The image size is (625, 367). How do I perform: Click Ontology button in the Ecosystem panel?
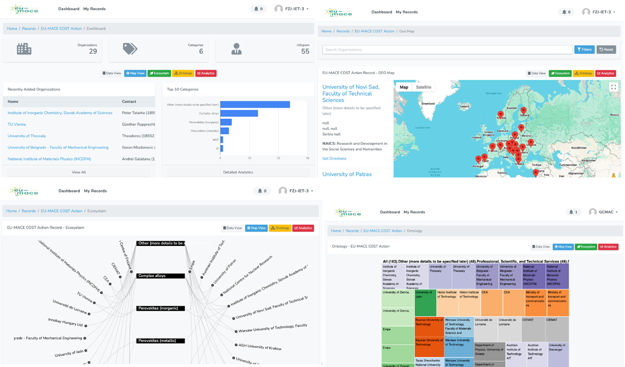click(x=280, y=228)
